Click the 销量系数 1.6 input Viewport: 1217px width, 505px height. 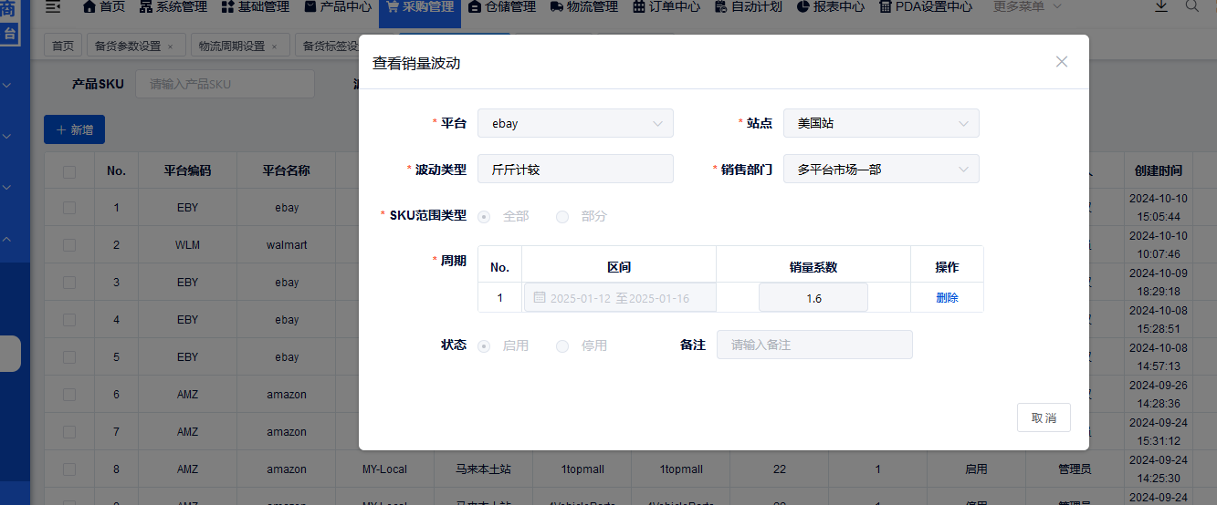click(813, 298)
